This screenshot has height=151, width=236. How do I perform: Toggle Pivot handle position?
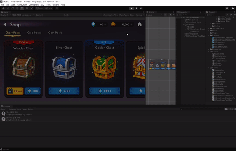coord(40,9)
